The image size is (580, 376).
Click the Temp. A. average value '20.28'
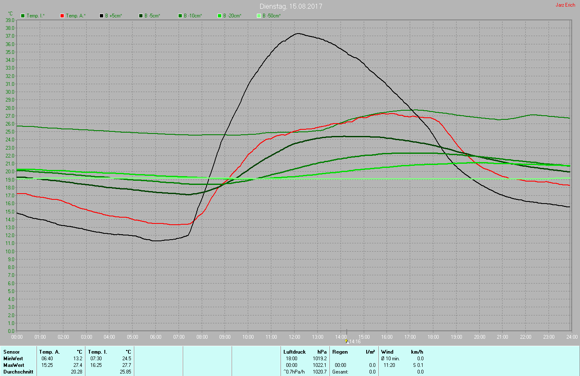77,372
